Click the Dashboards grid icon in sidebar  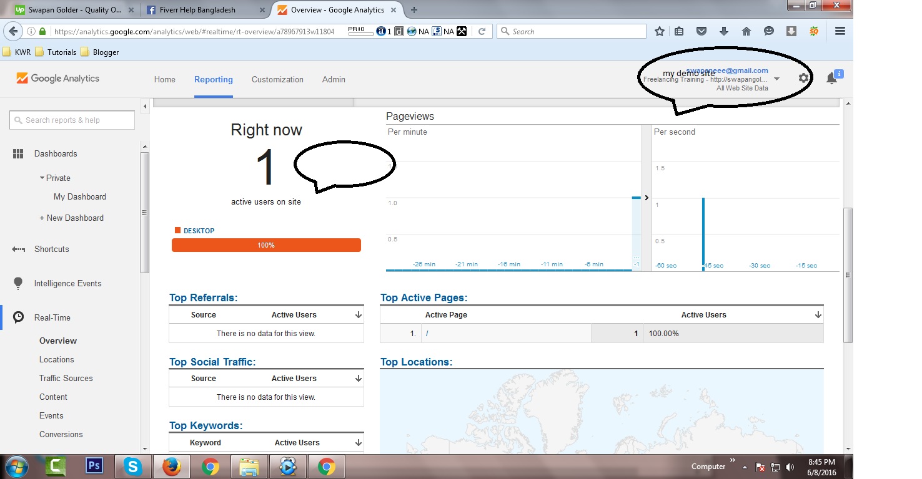pos(18,153)
